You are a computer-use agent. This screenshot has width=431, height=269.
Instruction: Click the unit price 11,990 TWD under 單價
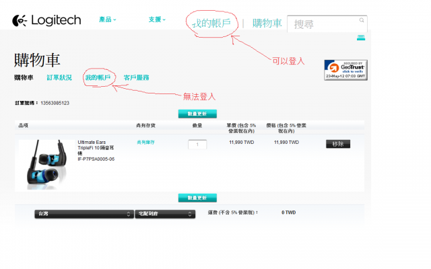(x=242, y=142)
